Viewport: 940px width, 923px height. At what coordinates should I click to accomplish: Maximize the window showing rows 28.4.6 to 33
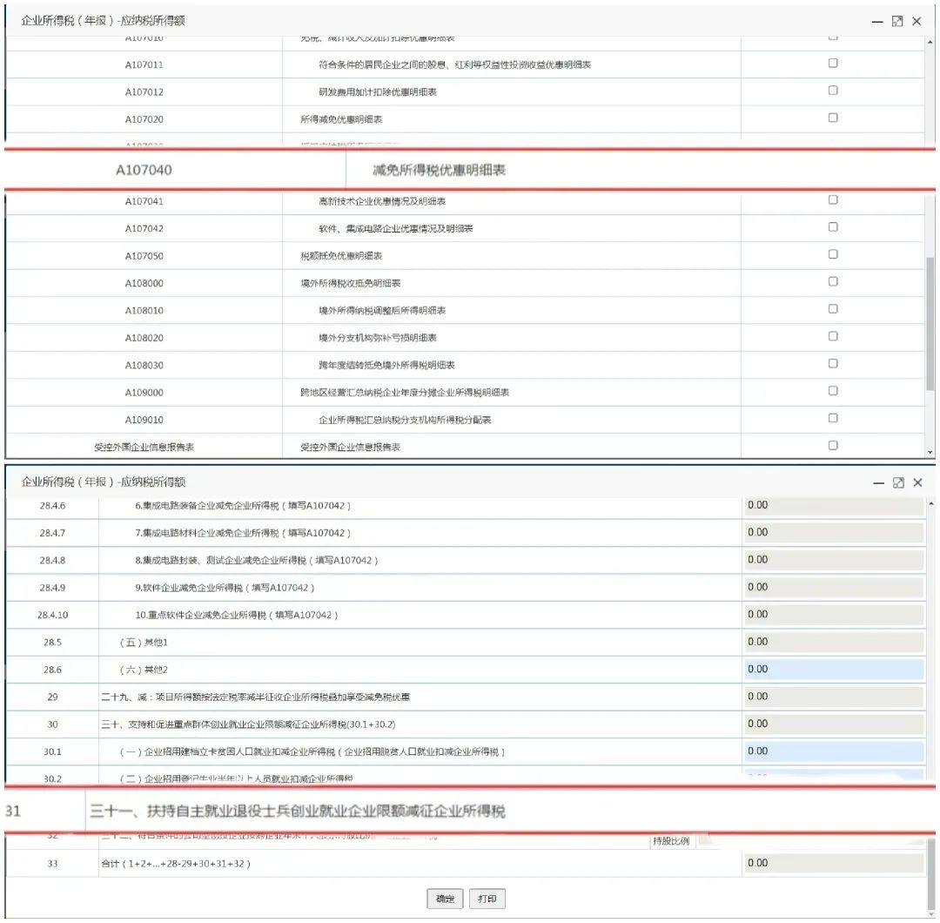tap(898, 482)
